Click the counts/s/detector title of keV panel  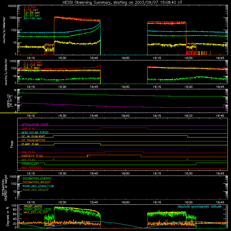point(4,30)
